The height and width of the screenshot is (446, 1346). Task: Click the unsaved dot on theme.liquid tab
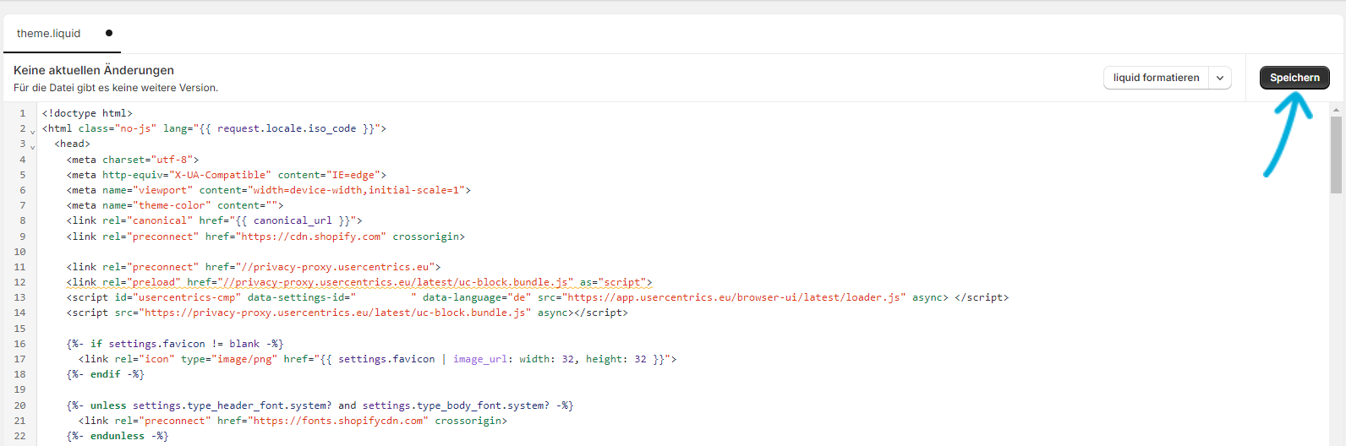pos(109,34)
